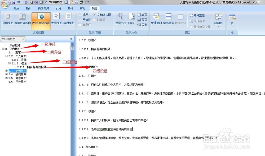Toggle 同步滚动 synchronous scrolling
Image resolution: width=265 pixels, height=156 pixels.
point(197,21)
